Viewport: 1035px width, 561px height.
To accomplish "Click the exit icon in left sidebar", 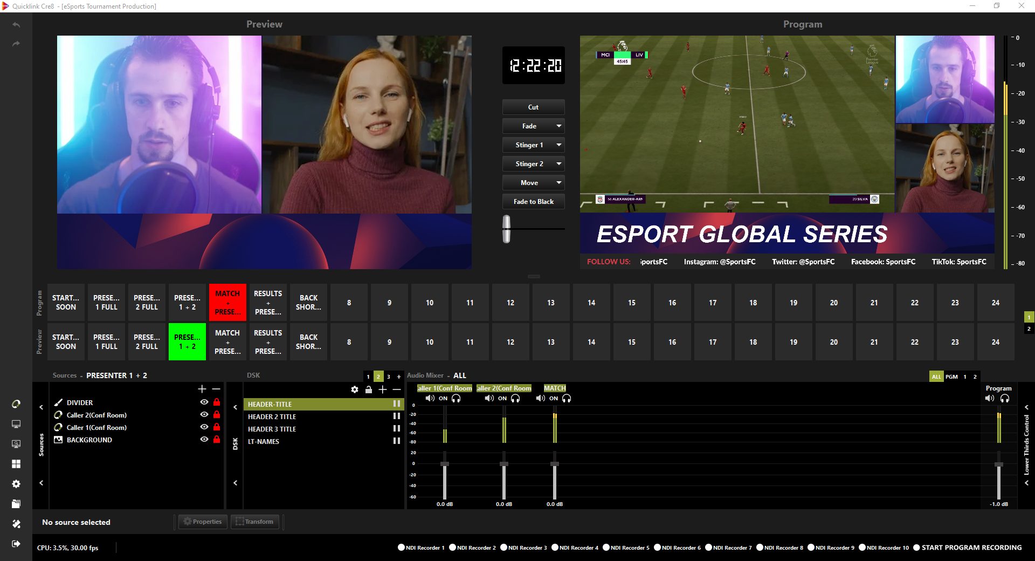I will (16, 544).
